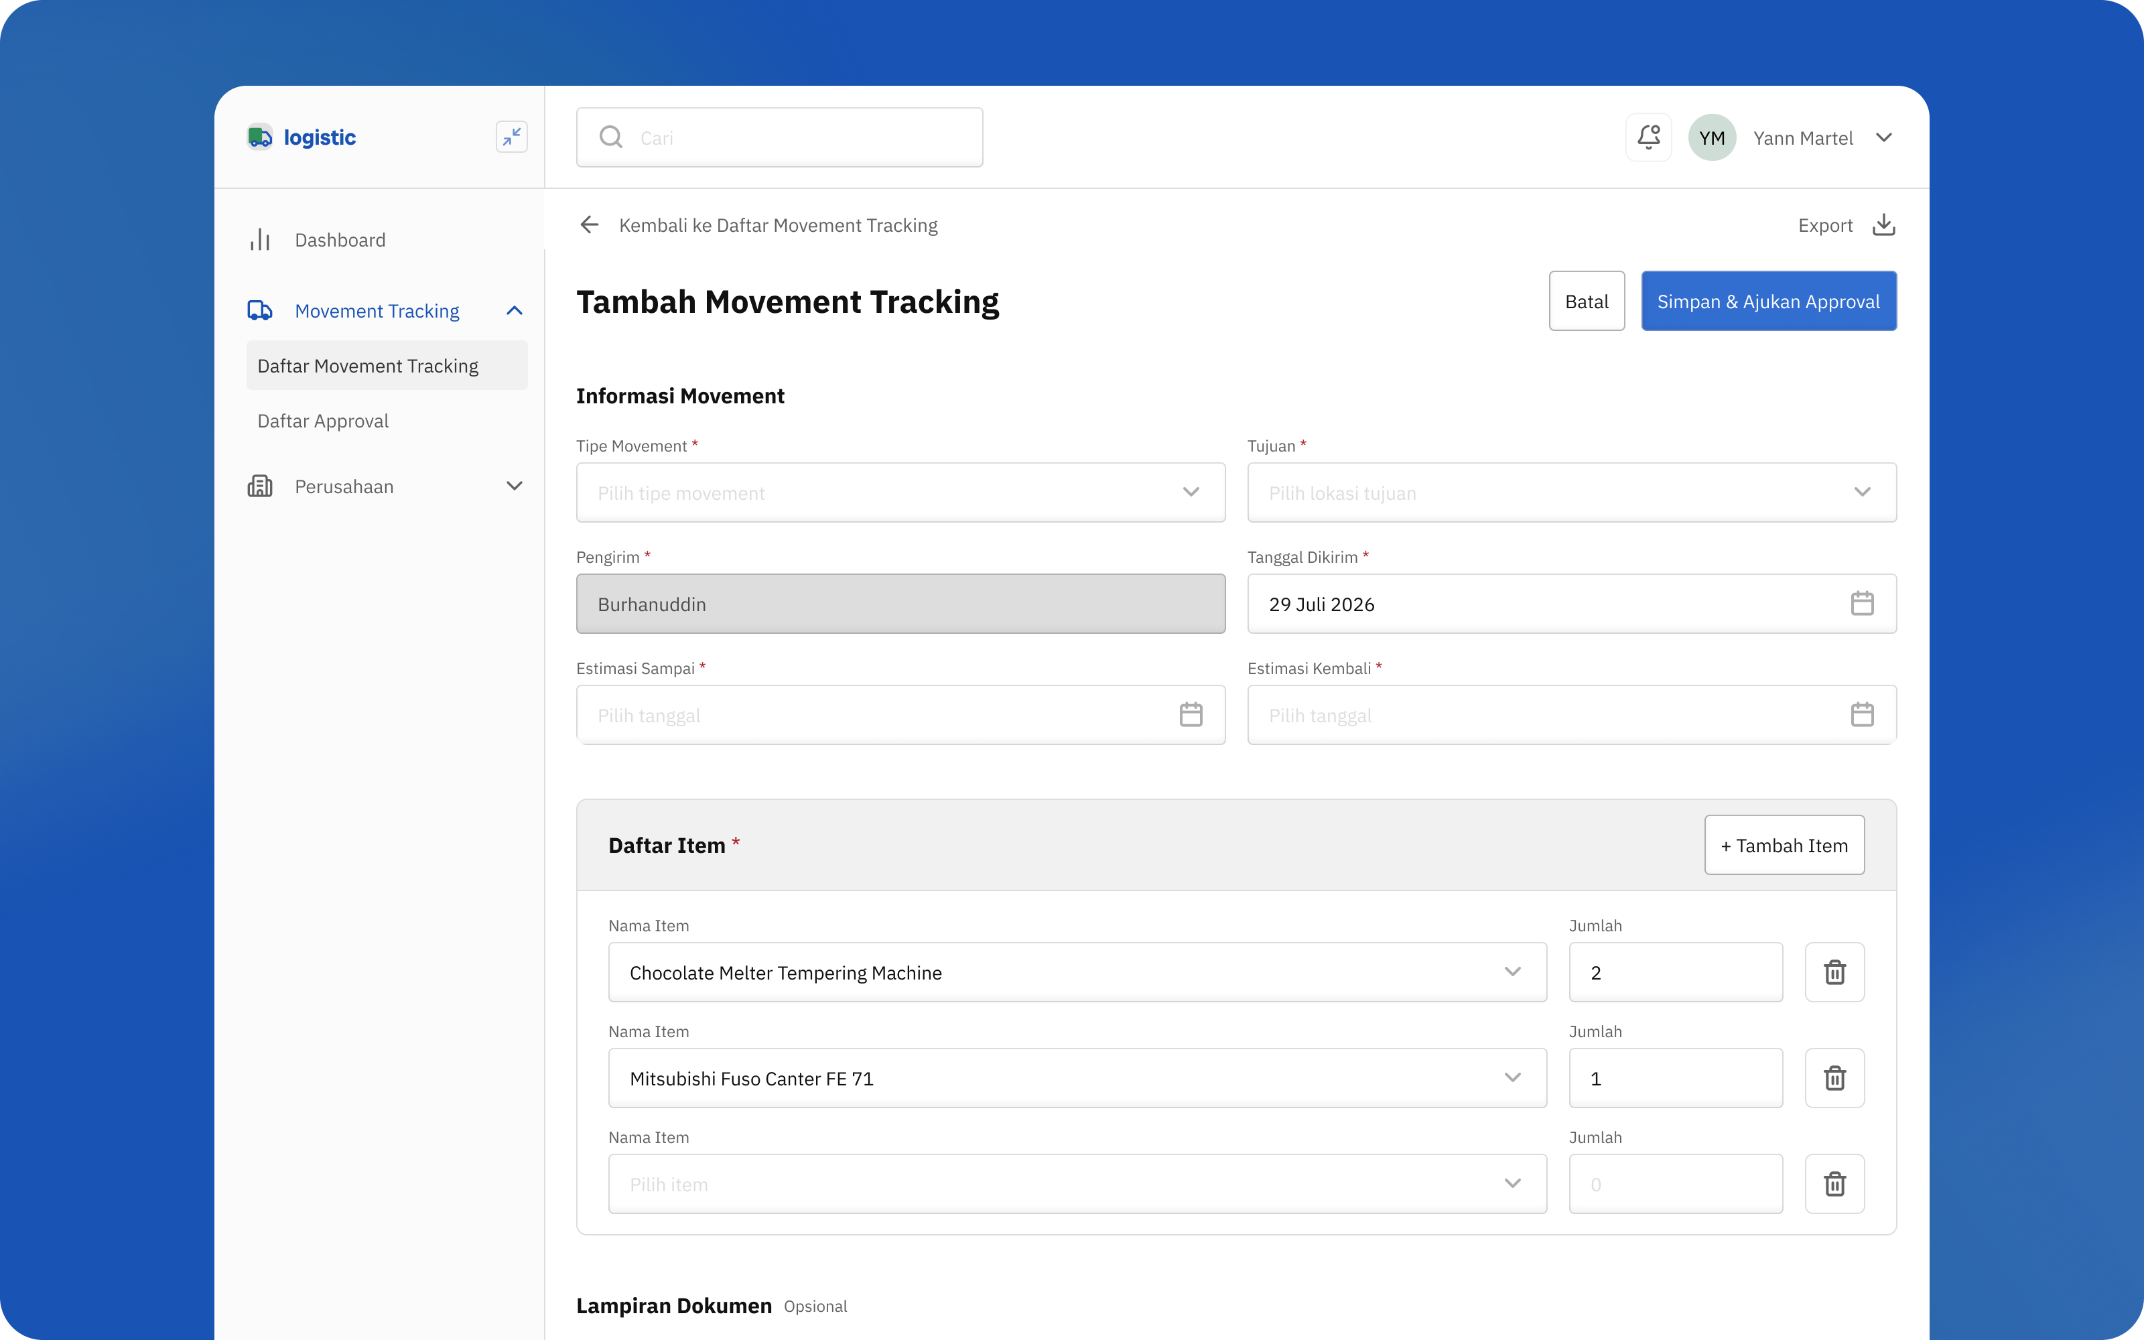Open the Tujuan location dropdown

pyautogui.click(x=1572, y=492)
